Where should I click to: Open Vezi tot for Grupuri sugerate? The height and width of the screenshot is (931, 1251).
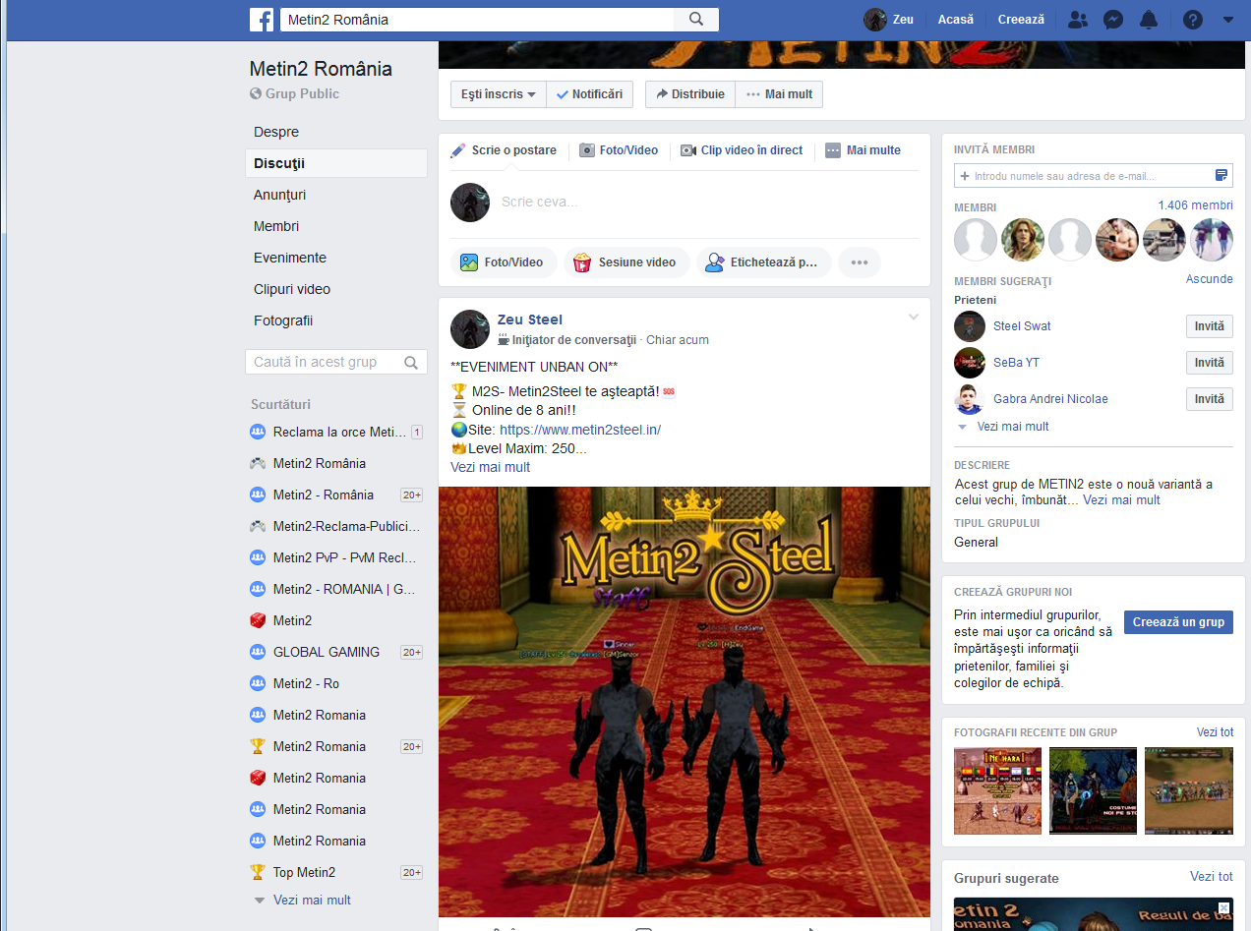click(1212, 876)
